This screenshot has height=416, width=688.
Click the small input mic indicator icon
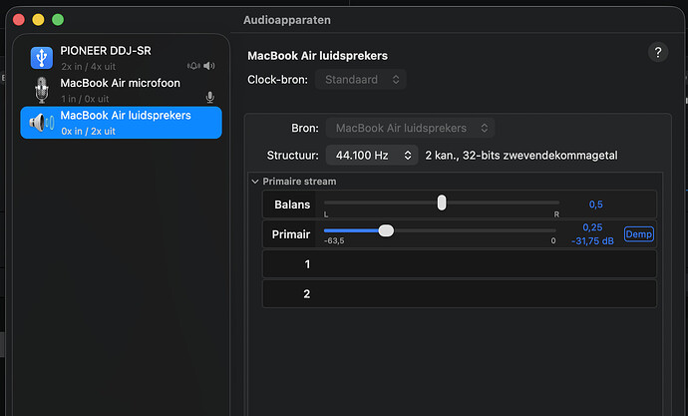(209, 98)
